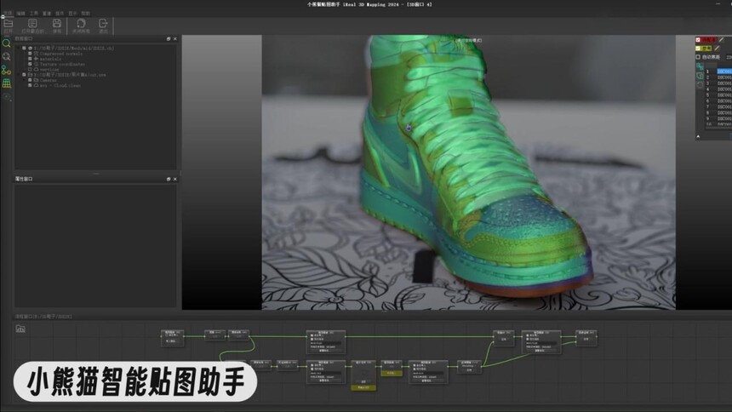The image size is (732, 412).
Task: Toggle materials checkbox in tree
Action: (x=31, y=59)
